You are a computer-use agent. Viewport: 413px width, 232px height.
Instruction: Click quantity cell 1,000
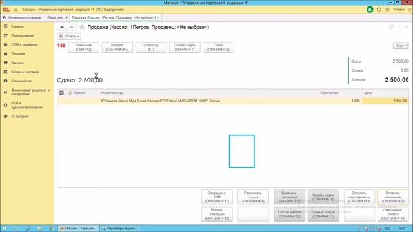340,101
